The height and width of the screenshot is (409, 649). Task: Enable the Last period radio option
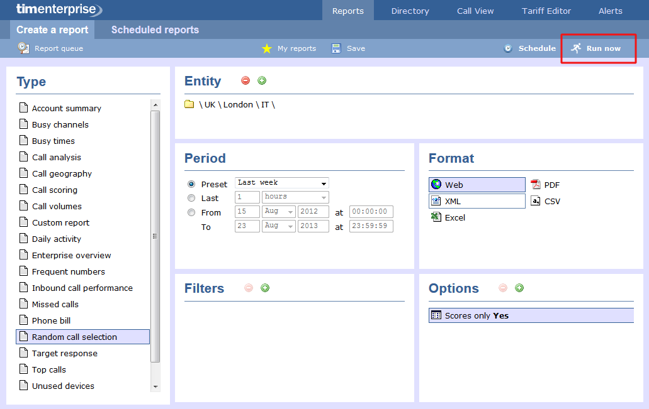191,197
